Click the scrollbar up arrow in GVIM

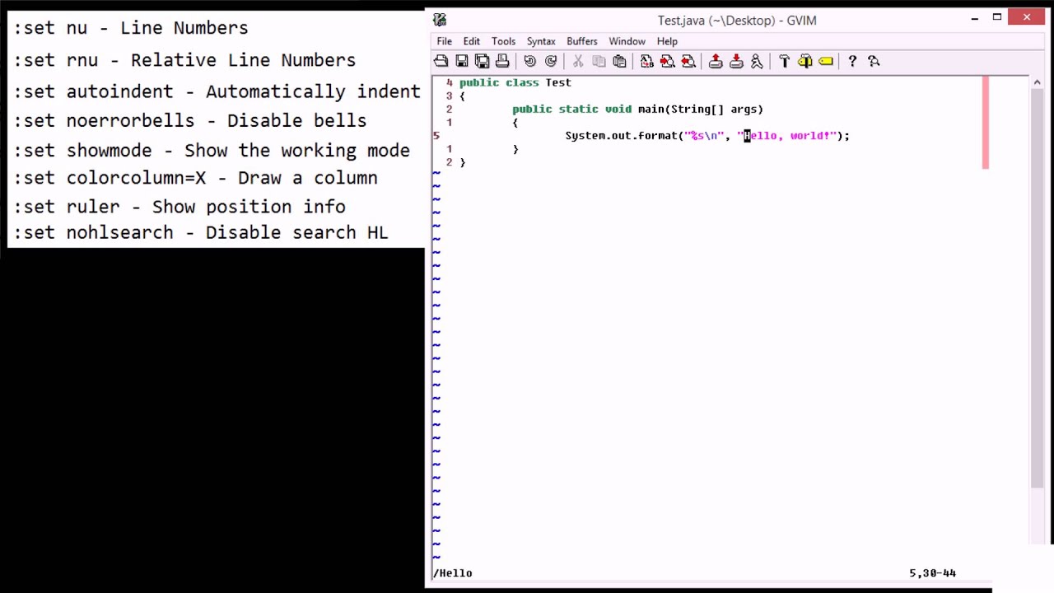coord(1037,82)
